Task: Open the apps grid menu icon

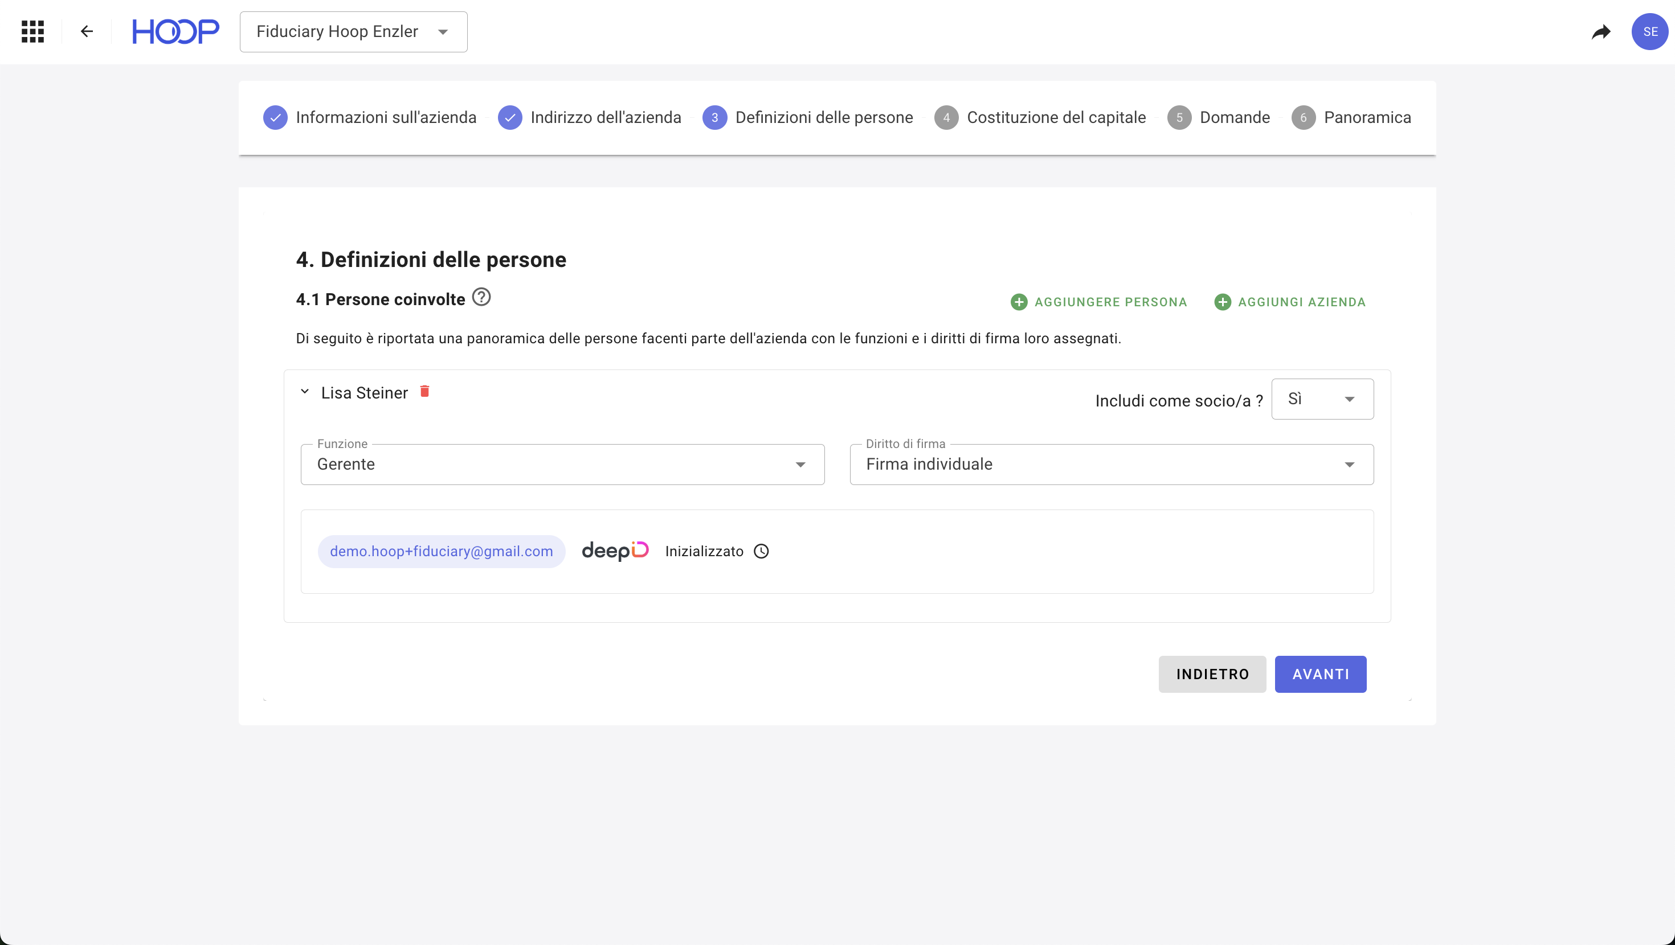Action: pos(32,31)
